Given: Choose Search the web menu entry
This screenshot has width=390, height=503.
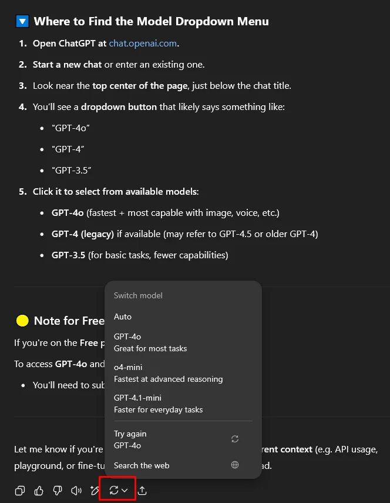Looking at the screenshot, I should (142, 465).
